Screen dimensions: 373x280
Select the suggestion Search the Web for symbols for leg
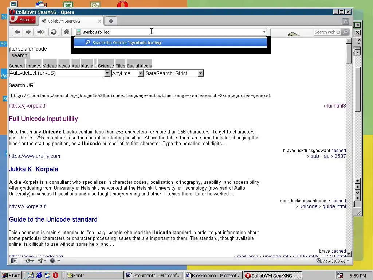[170, 43]
